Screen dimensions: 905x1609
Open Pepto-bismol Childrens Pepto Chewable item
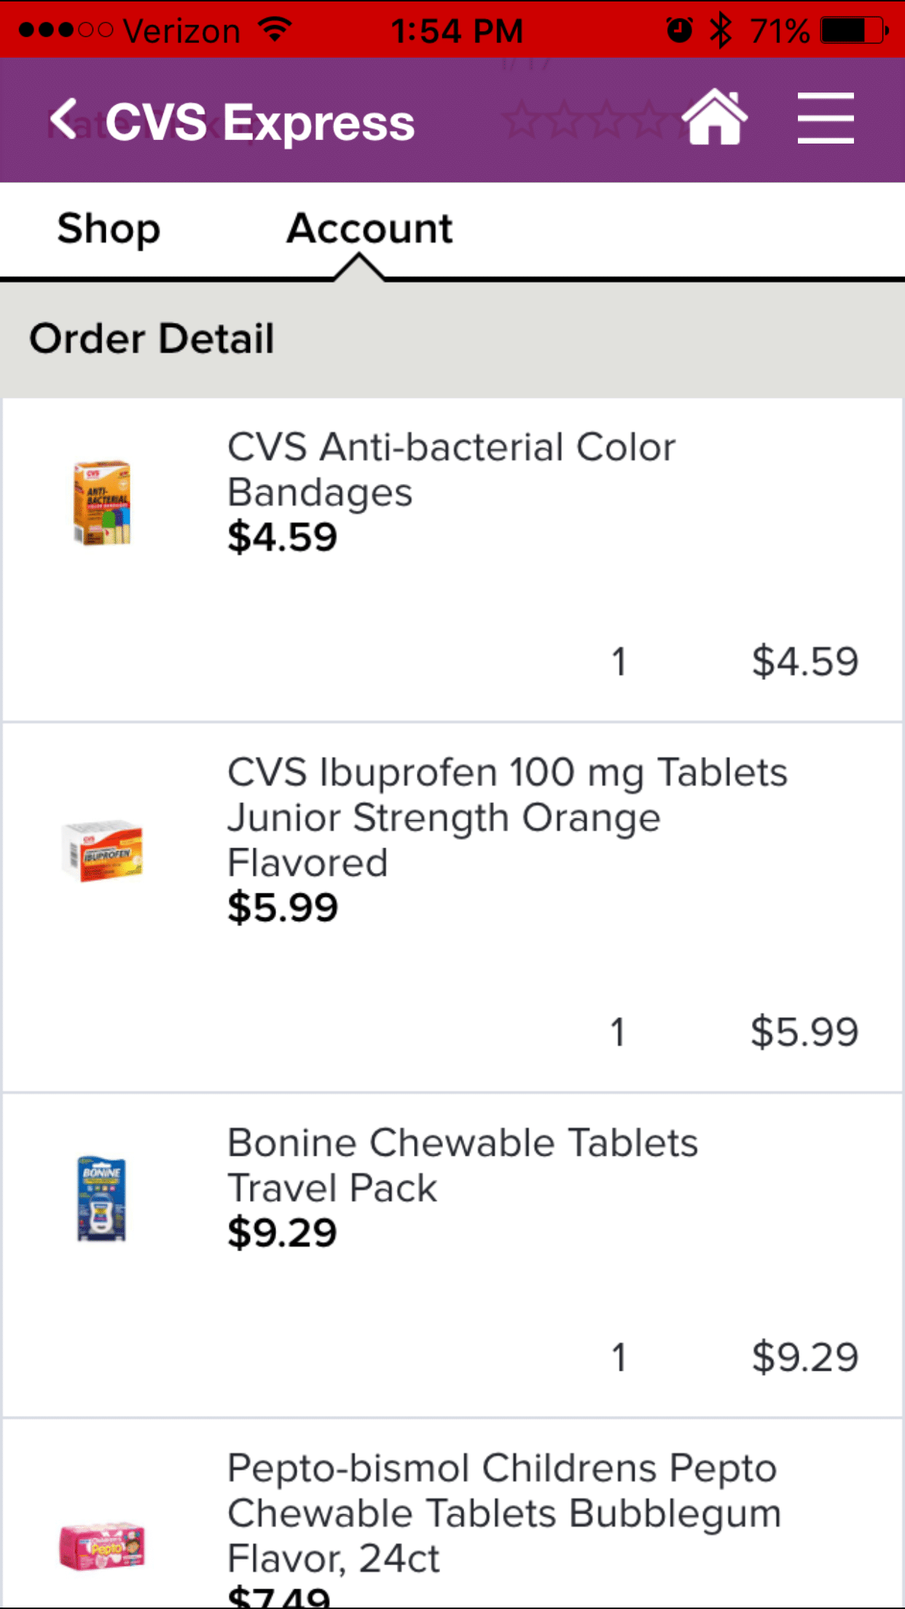(x=503, y=1513)
